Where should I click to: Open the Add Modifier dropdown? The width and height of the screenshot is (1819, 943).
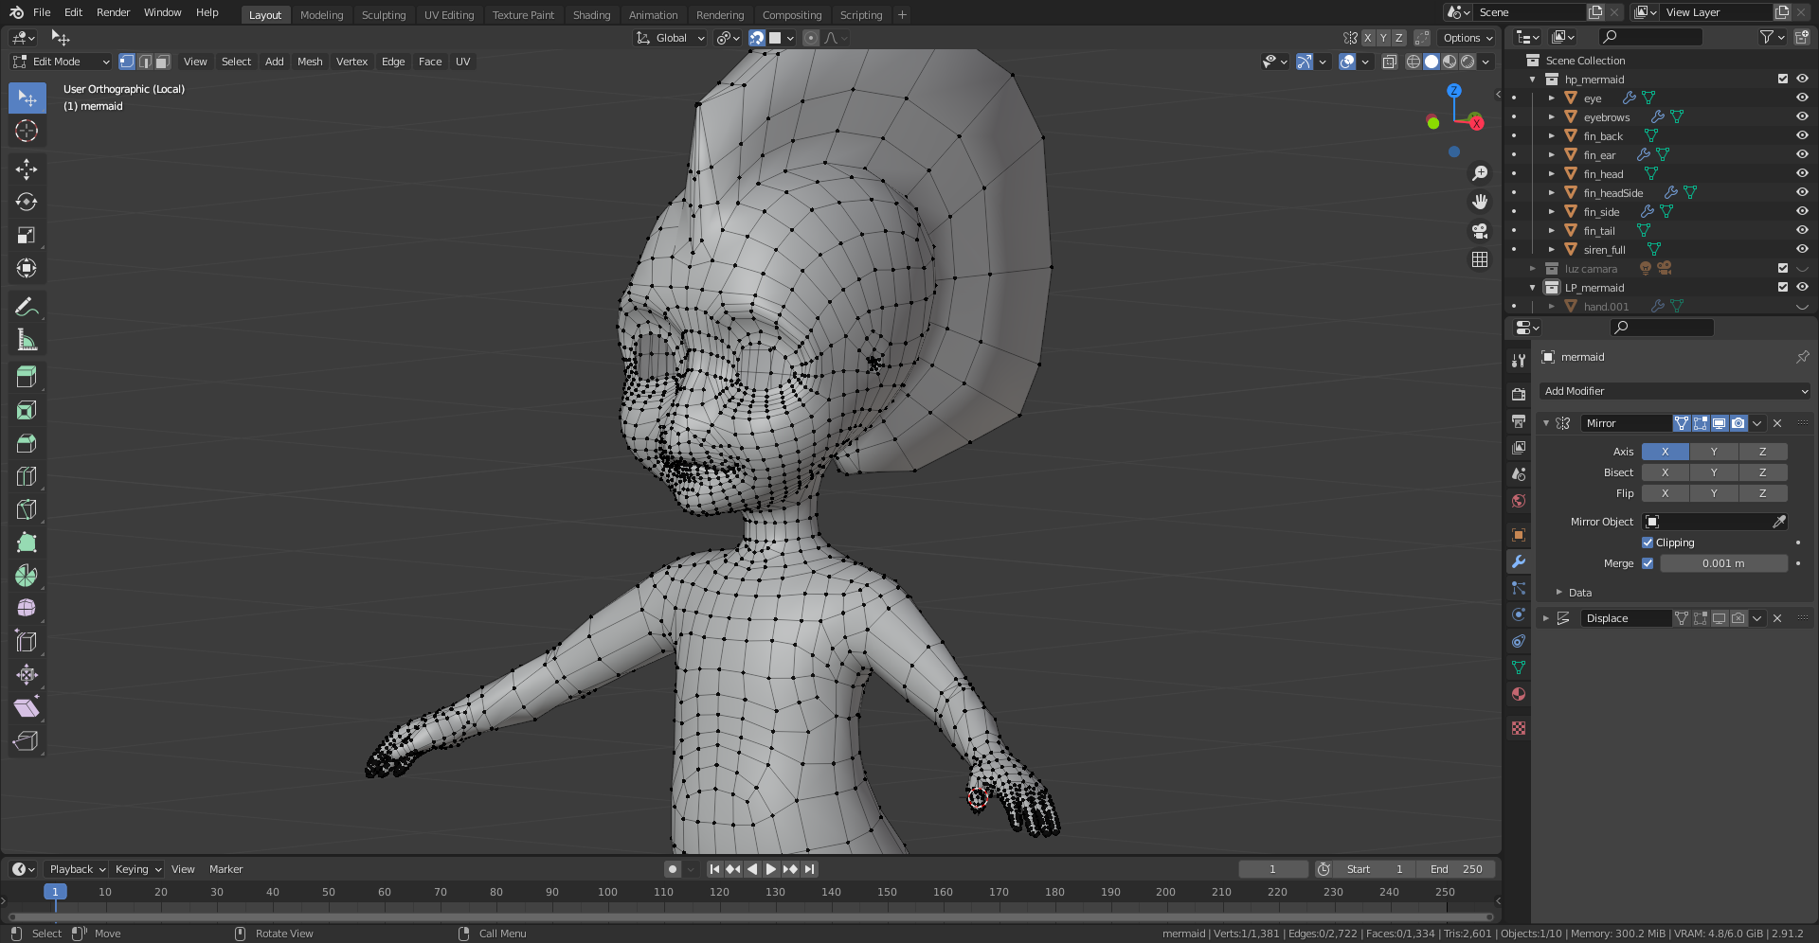[1674, 391]
